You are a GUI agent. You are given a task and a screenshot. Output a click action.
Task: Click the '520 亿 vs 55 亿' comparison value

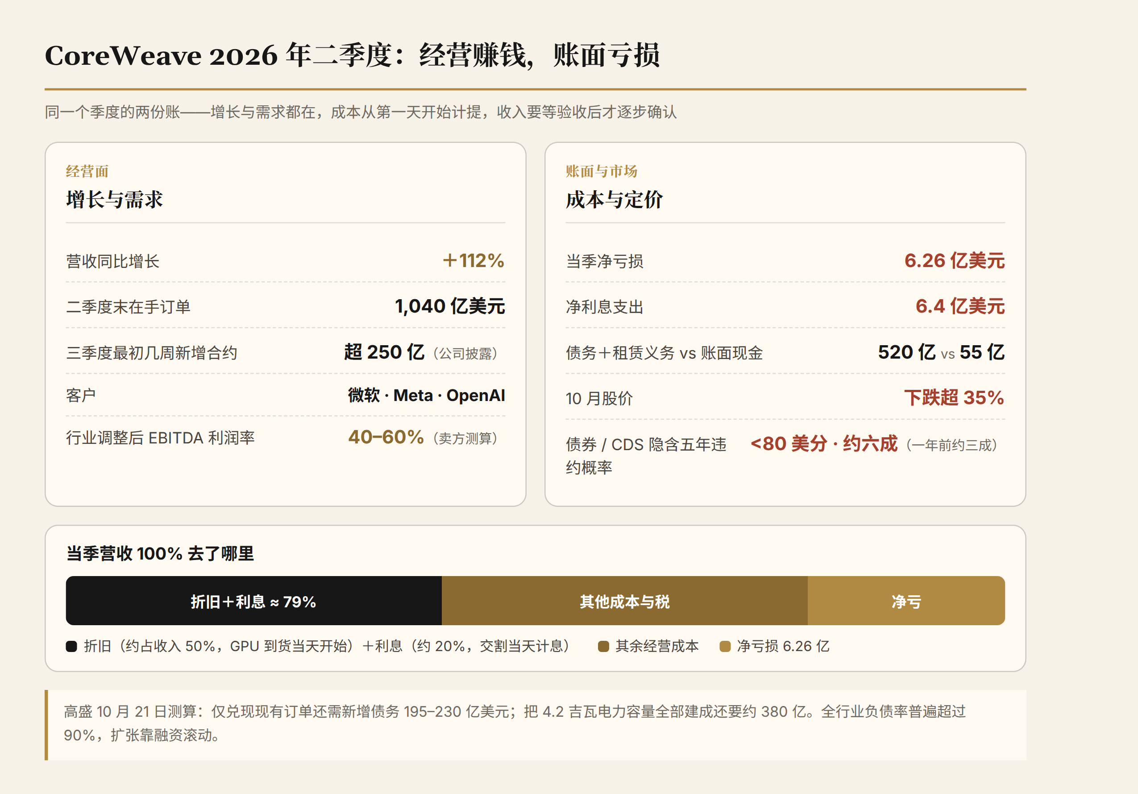pyautogui.click(x=941, y=352)
